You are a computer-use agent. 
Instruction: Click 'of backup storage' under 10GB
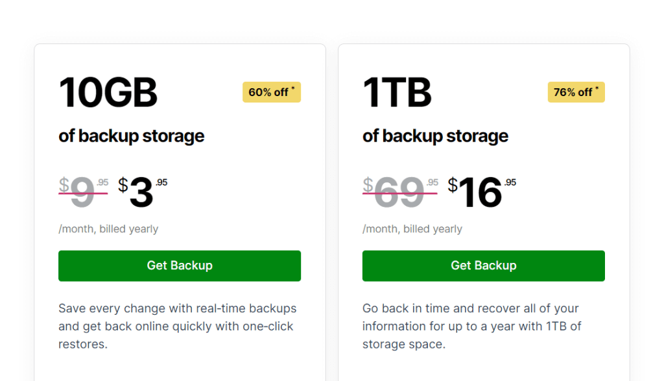(x=132, y=136)
